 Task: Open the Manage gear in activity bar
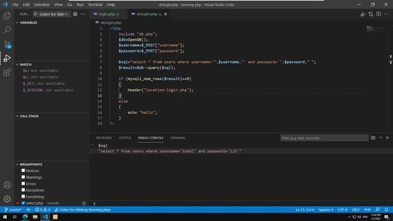click(7, 199)
